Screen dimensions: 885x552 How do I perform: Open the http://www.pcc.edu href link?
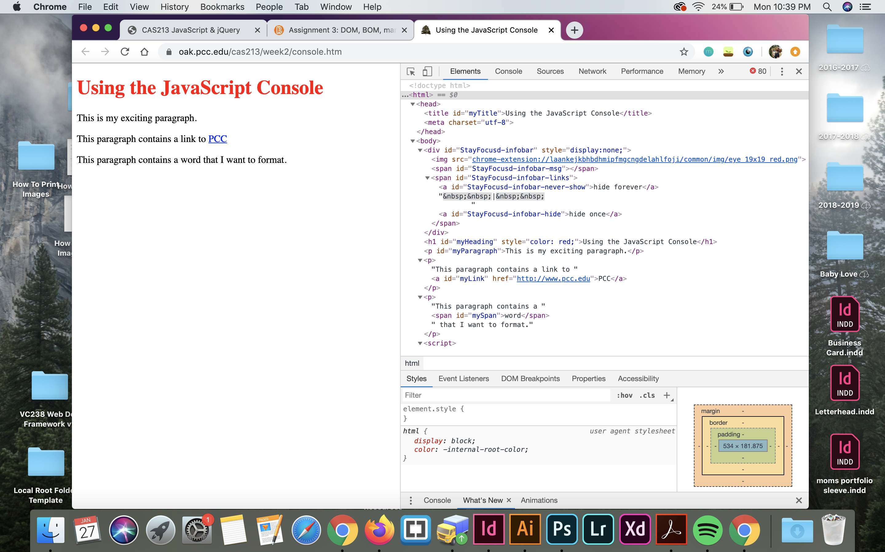553,279
